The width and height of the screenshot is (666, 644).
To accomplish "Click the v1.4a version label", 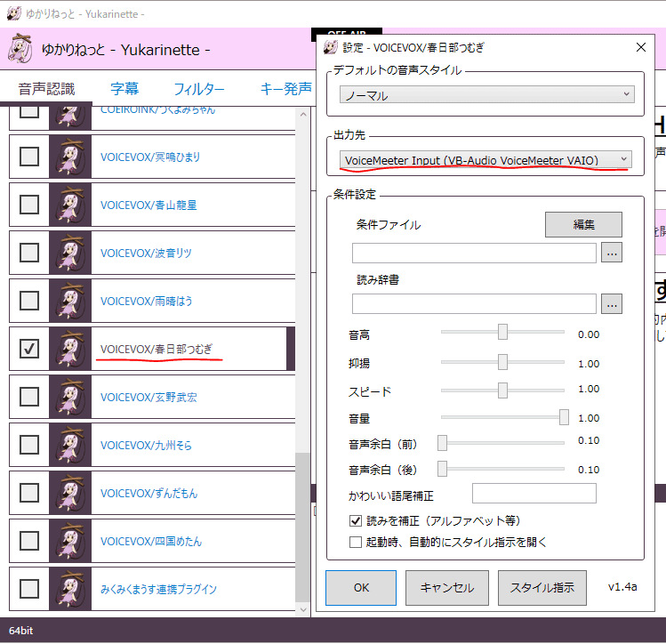I will (x=622, y=587).
